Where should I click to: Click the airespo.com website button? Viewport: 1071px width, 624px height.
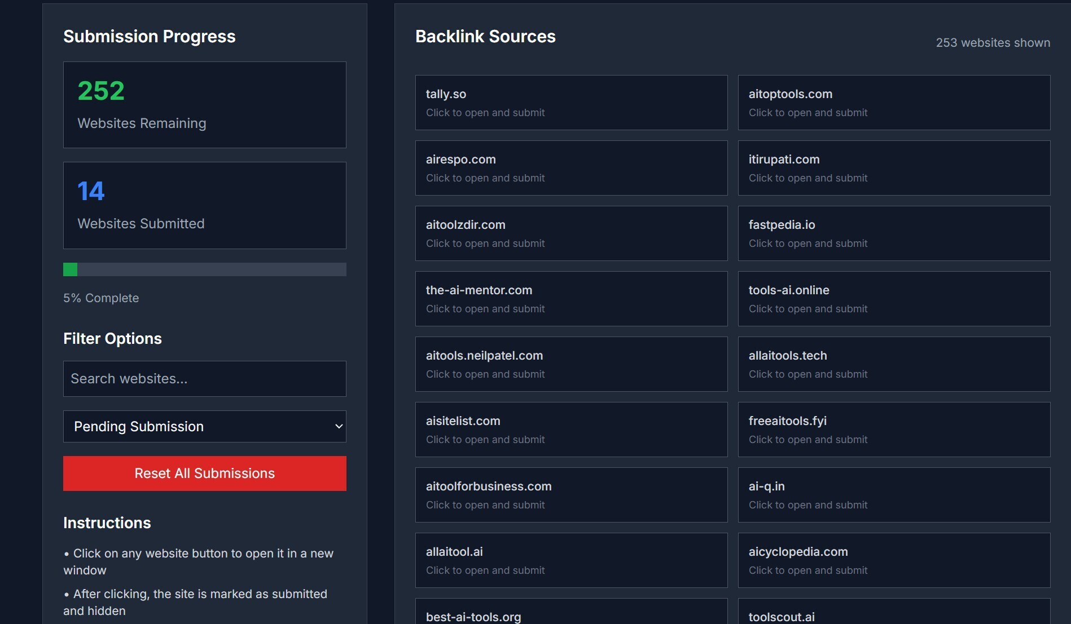571,168
